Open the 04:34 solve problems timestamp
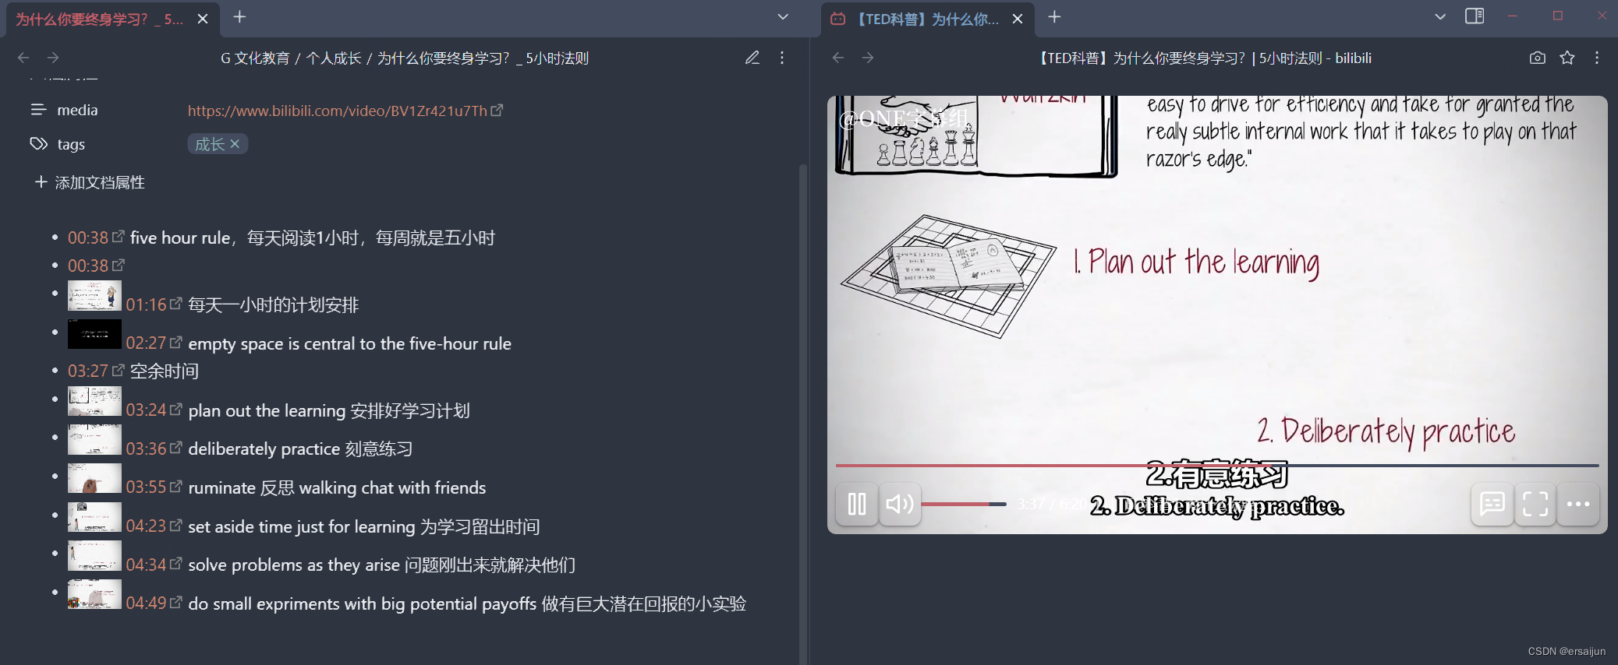This screenshot has width=1618, height=665. coord(146,565)
